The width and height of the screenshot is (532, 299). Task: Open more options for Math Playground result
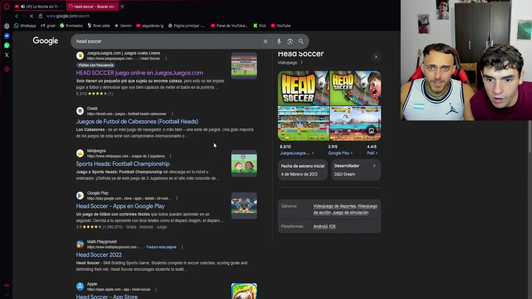coord(182,247)
